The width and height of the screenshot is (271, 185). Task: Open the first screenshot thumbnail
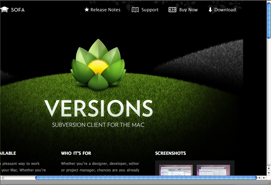tap(176, 170)
